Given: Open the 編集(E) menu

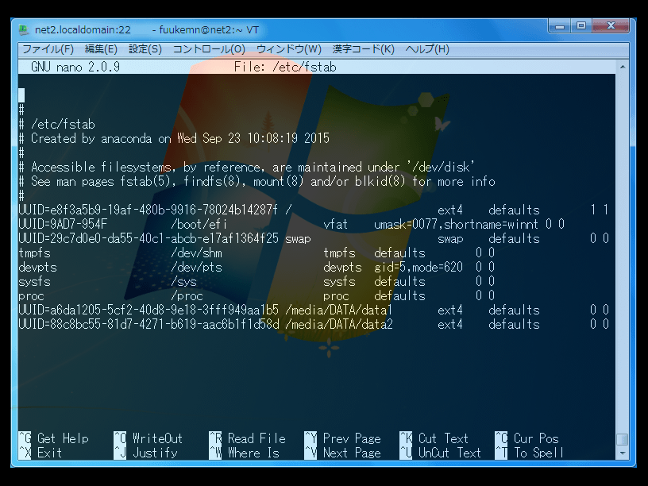Looking at the screenshot, I should [x=101, y=49].
